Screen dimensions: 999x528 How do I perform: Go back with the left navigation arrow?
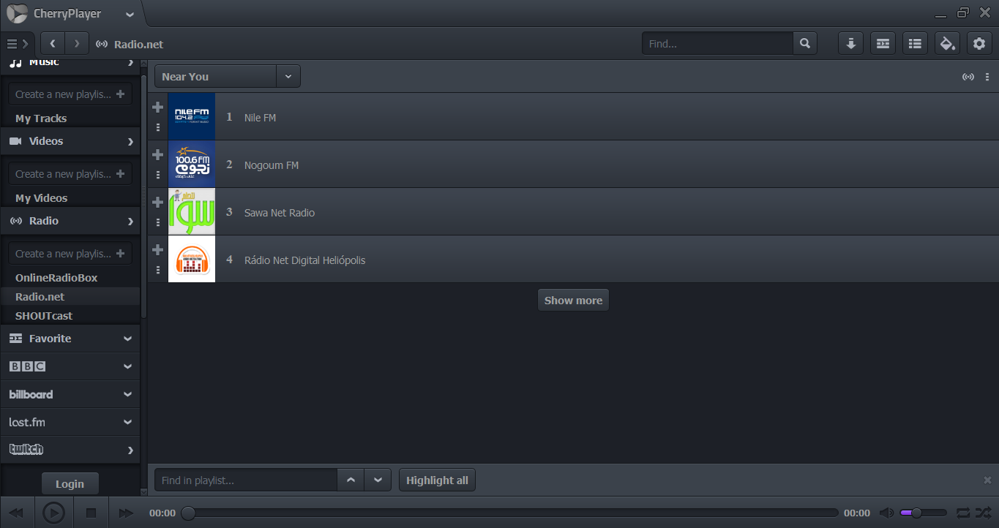coord(53,44)
